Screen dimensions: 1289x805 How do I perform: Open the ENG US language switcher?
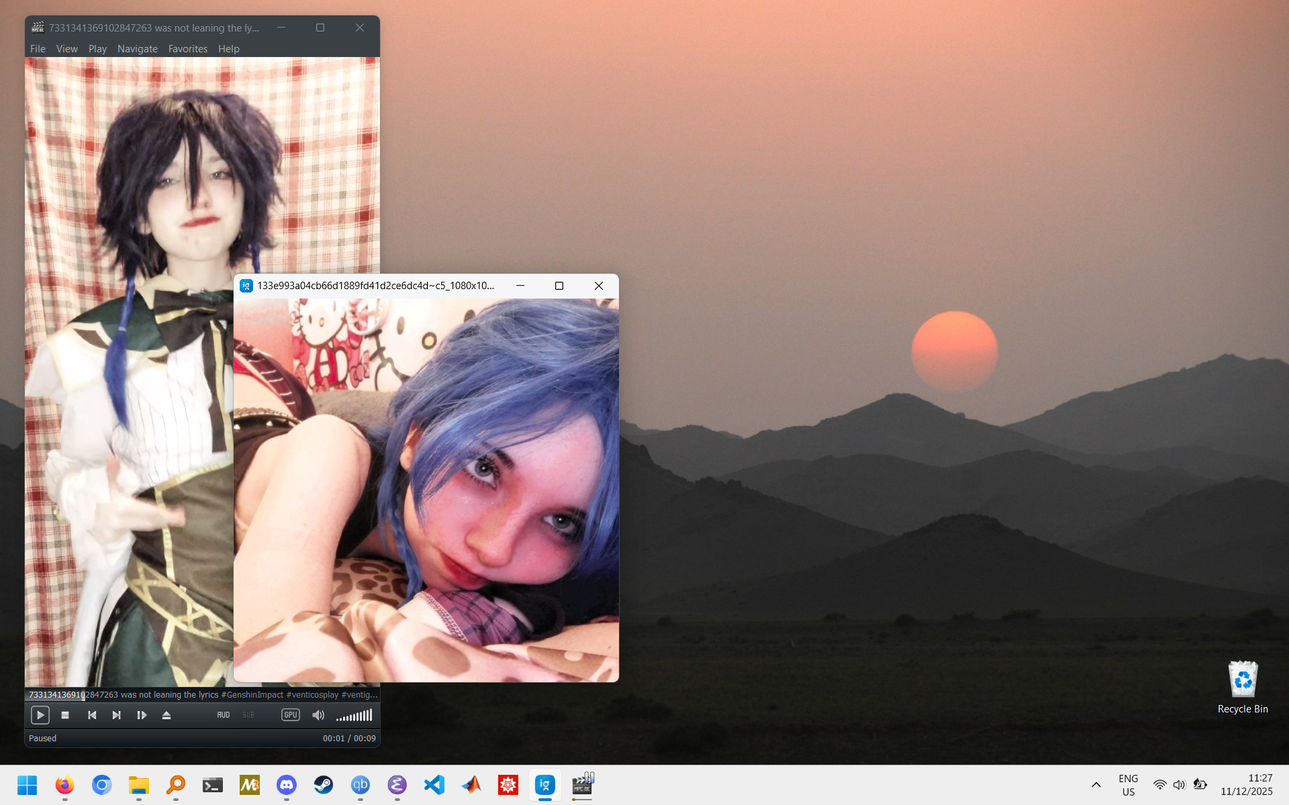1128,785
